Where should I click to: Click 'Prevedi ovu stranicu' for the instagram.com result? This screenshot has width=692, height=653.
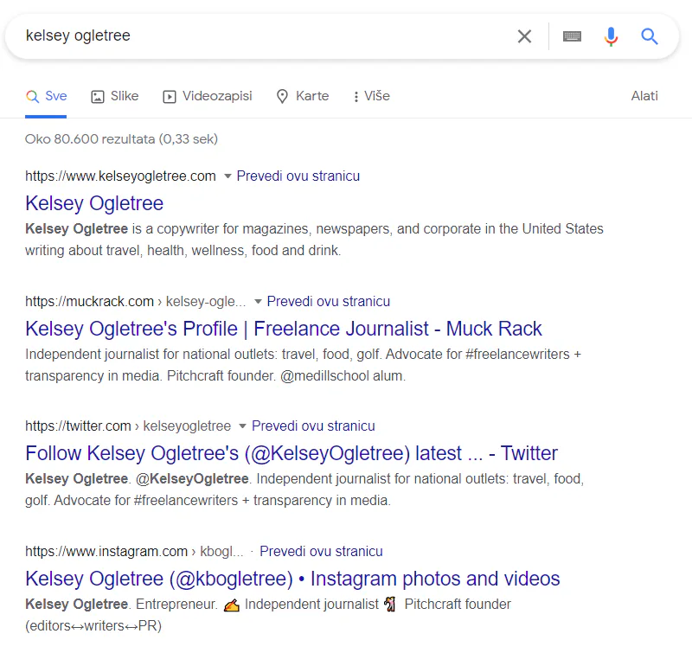click(321, 551)
